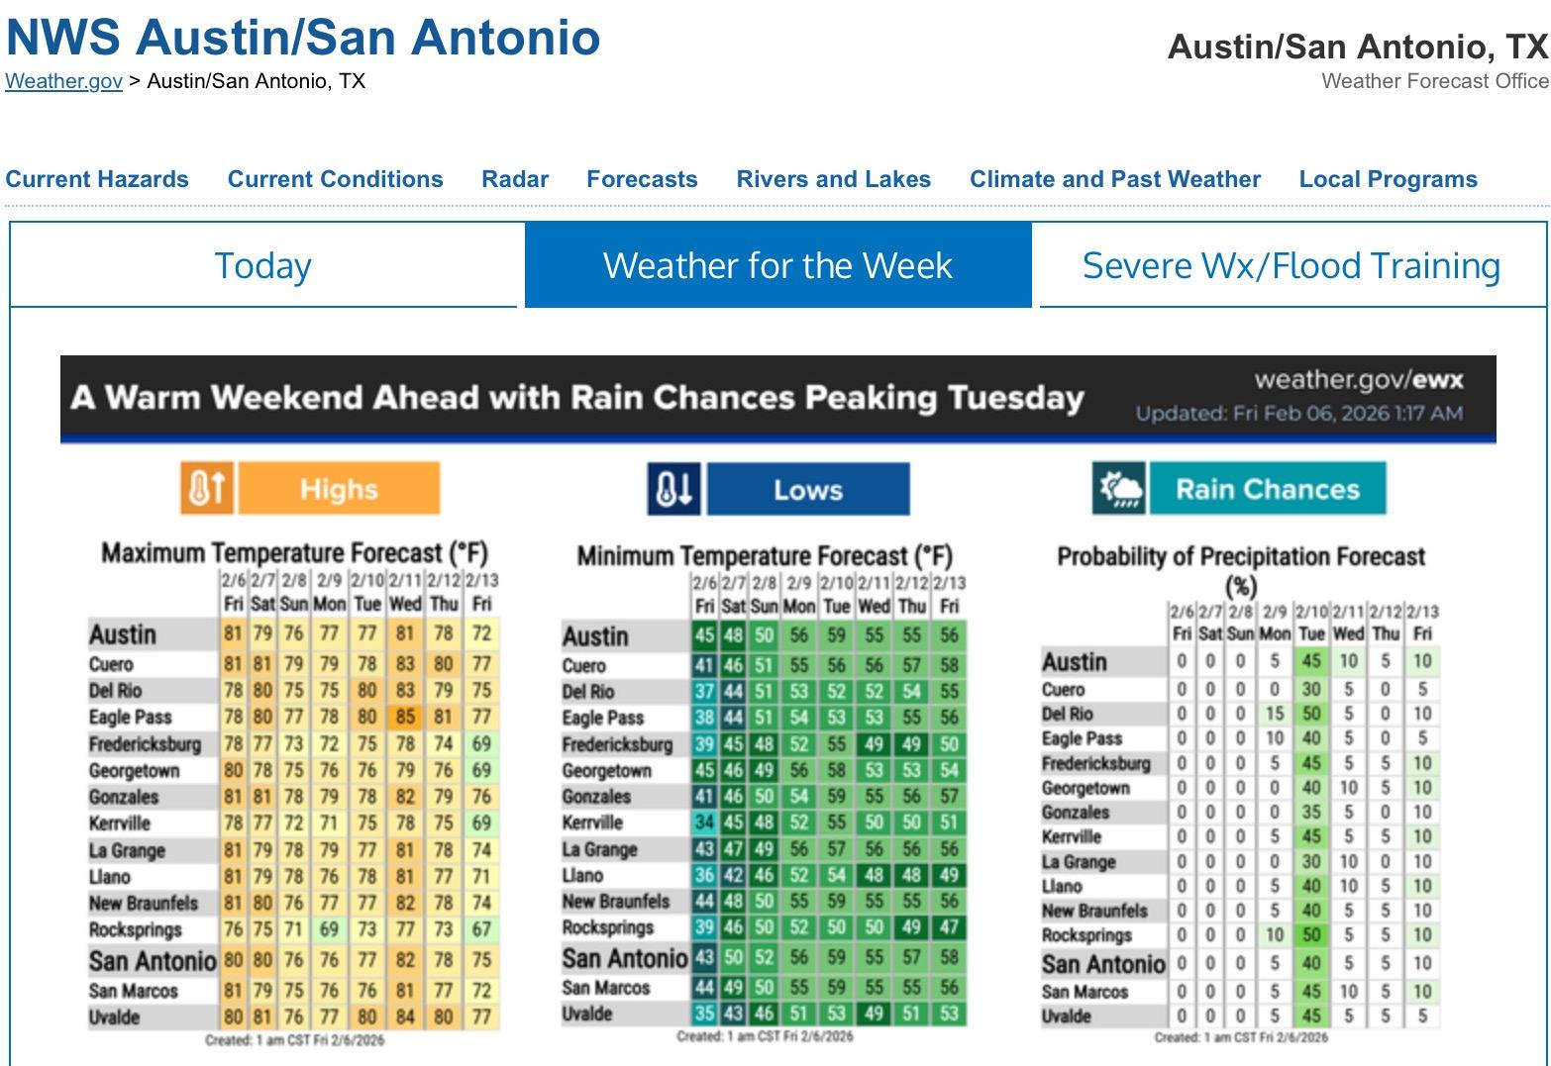Click the Rain Chances cloud icon
1551x1066 pixels.
click(1119, 488)
